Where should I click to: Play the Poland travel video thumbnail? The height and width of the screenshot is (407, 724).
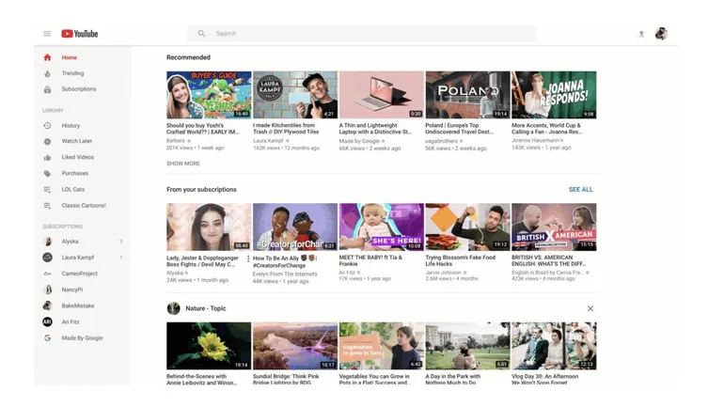[x=467, y=95]
